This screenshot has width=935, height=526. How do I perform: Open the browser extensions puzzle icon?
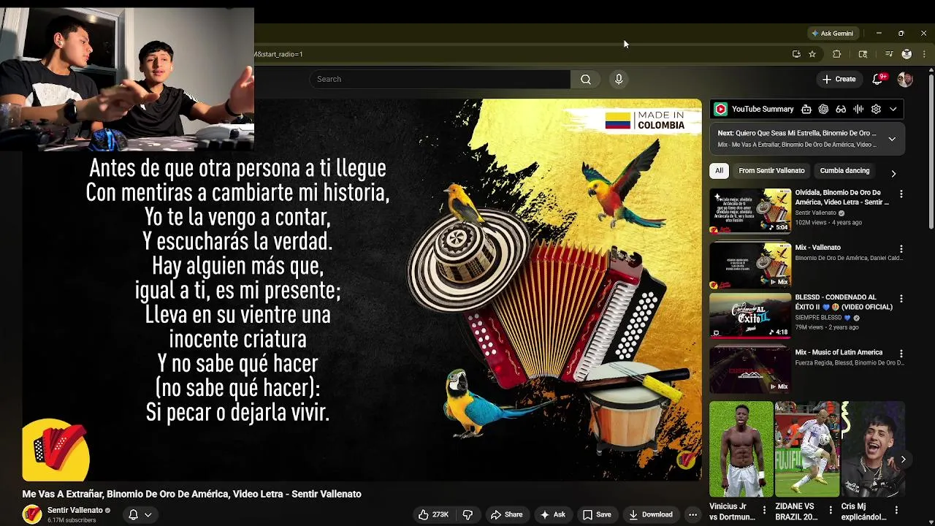coord(837,54)
